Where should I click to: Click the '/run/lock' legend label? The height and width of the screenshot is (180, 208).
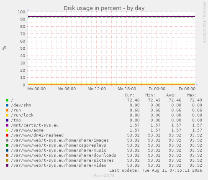coord(22,115)
